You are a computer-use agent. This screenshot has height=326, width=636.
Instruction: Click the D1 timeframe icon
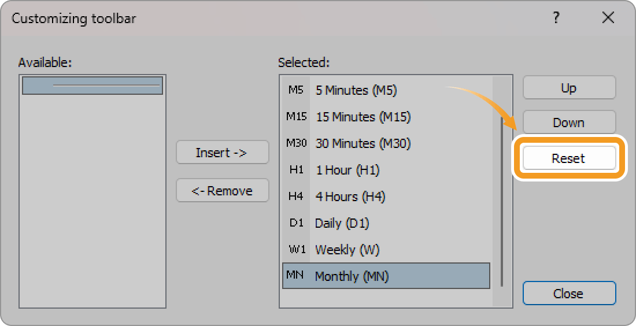point(297,223)
